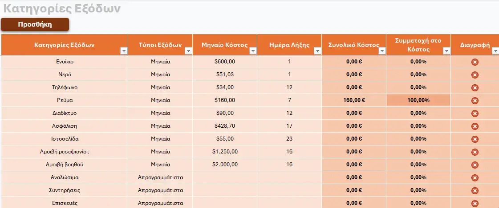The width and height of the screenshot is (499, 208).
Task: Open the Ημέρα Λήξης filter dropdown
Action: pos(317,51)
